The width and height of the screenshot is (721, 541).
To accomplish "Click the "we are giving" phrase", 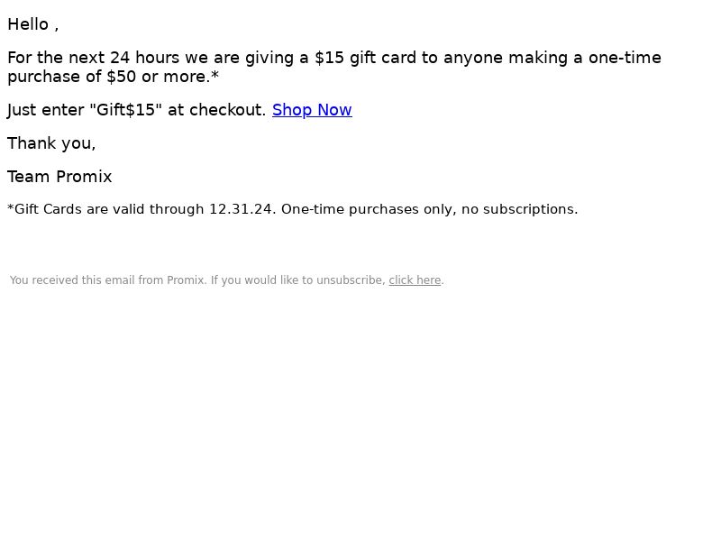I will click(239, 58).
